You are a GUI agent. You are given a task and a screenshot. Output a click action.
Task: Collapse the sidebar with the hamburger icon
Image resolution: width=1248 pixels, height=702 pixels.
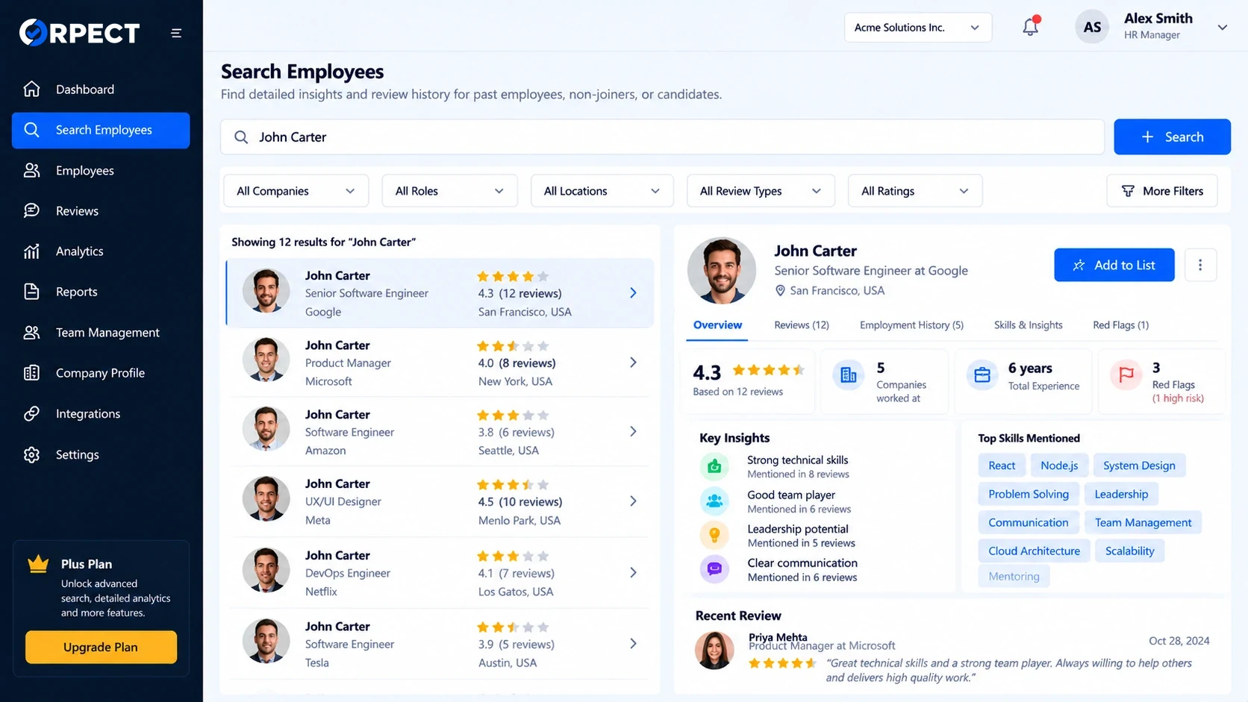(x=176, y=33)
